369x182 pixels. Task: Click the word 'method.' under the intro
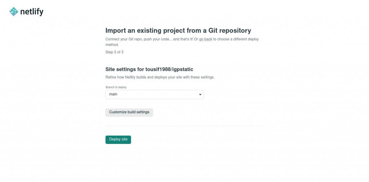coord(112,45)
